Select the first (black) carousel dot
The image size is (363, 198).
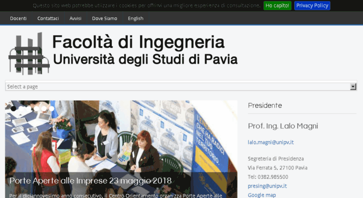pyautogui.click(x=14, y=108)
